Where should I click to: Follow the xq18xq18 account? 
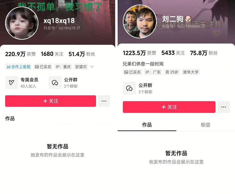tap(51, 101)
